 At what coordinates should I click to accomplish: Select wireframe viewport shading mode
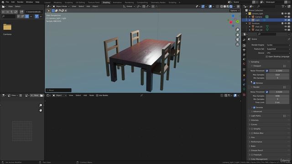coord(221,6)
